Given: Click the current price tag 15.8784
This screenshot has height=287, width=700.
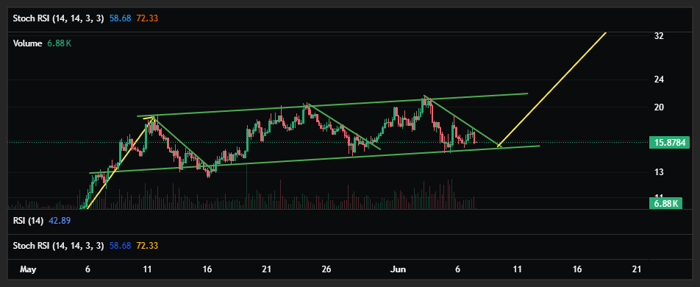Looking at the screenshot, I should click(x=669, y=143).
